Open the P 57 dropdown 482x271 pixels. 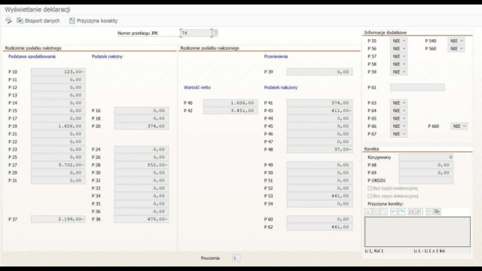(398, 56)
